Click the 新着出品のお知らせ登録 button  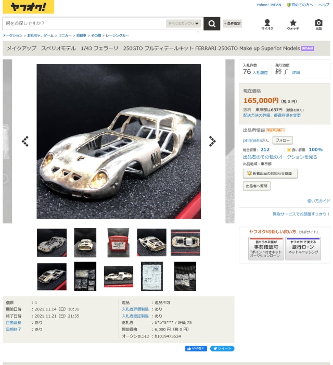[270, 173]
